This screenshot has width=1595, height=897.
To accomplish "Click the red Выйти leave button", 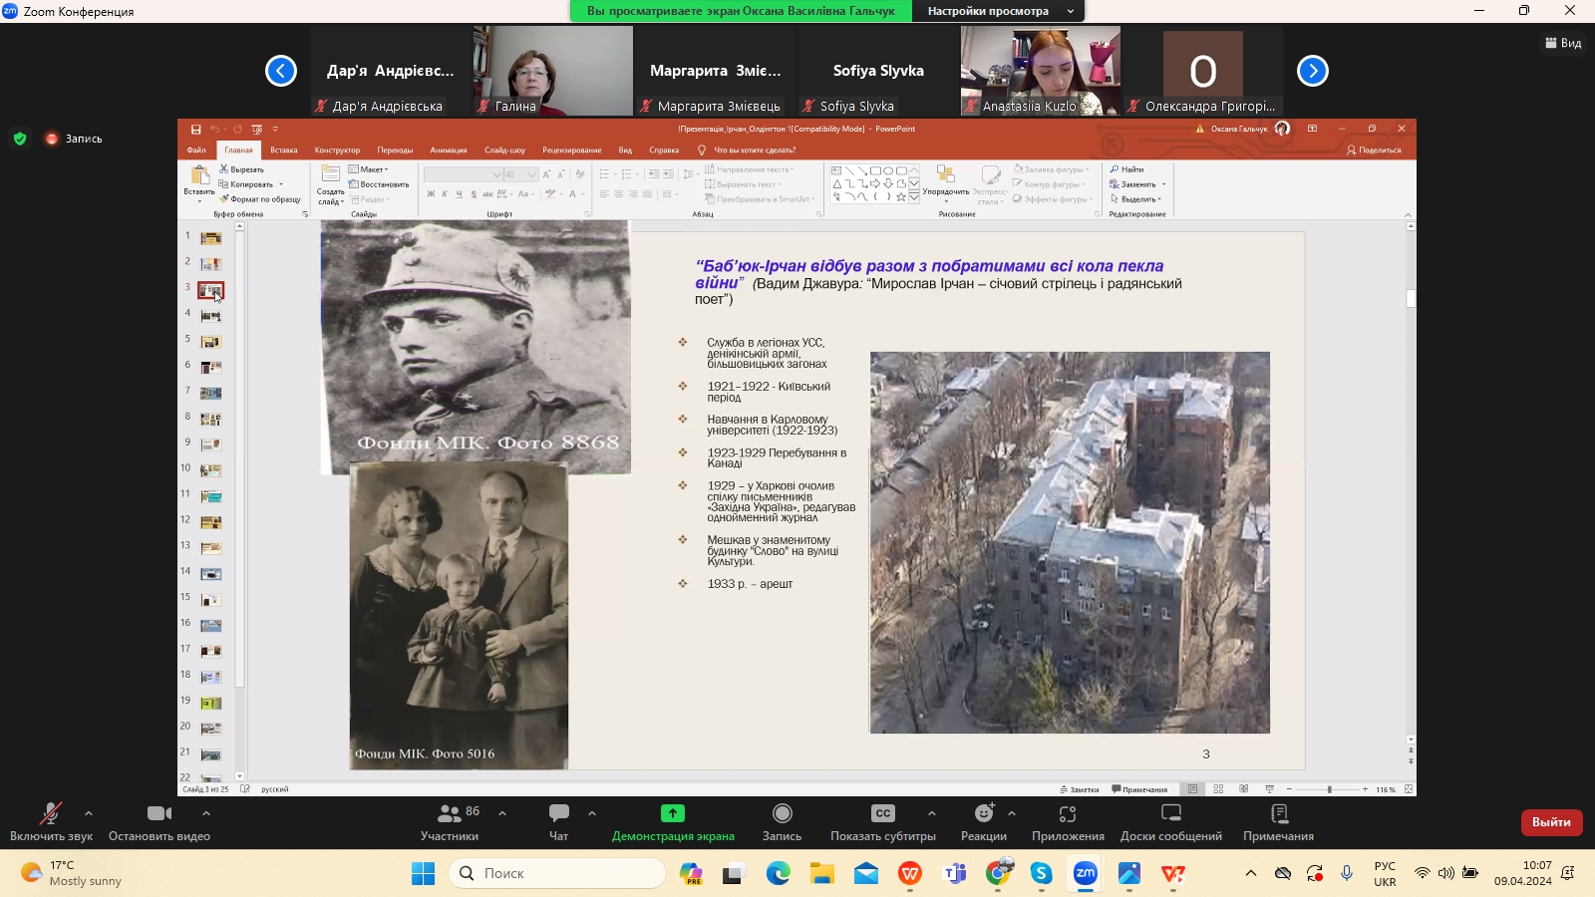I will pyautogui.click(x=1551, y=822).
